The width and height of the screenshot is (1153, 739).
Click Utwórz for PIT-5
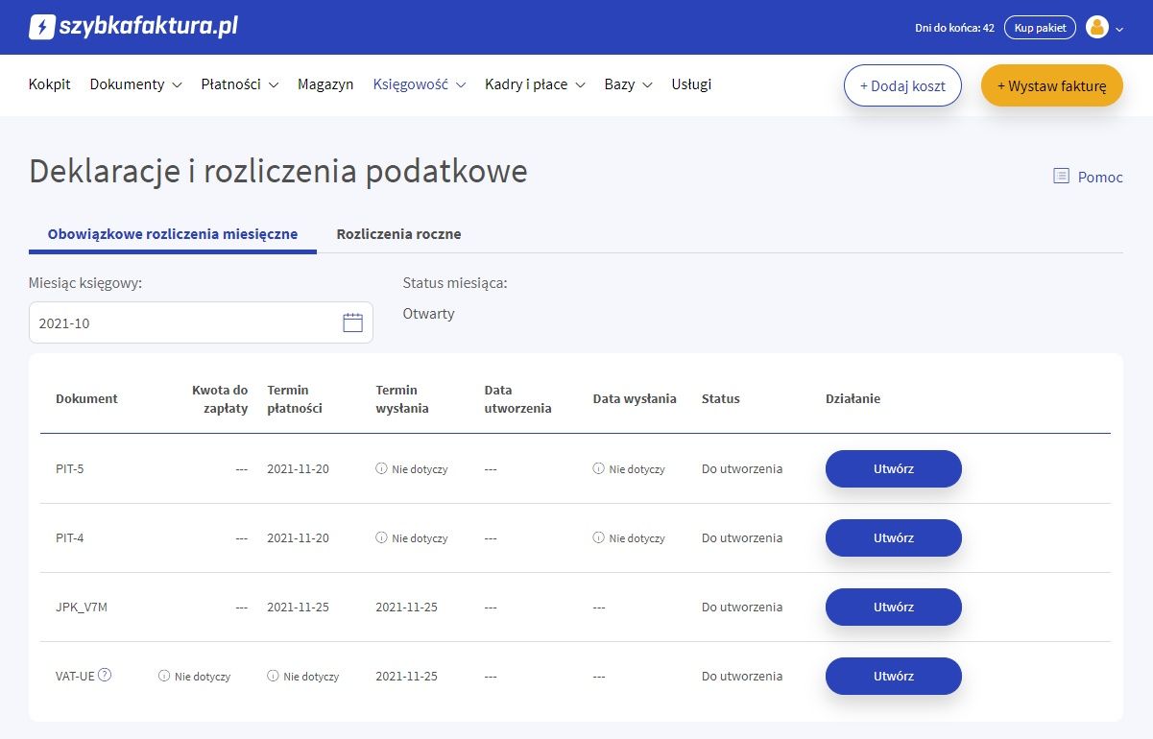[894, 469]
